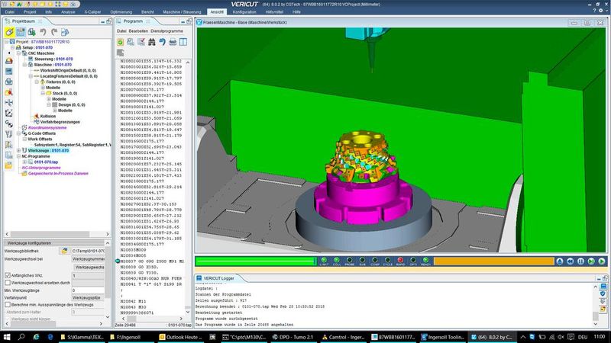Open Windows Start menu
The image size is (611, 343).
pyautogui.click(x=7, y=337)
